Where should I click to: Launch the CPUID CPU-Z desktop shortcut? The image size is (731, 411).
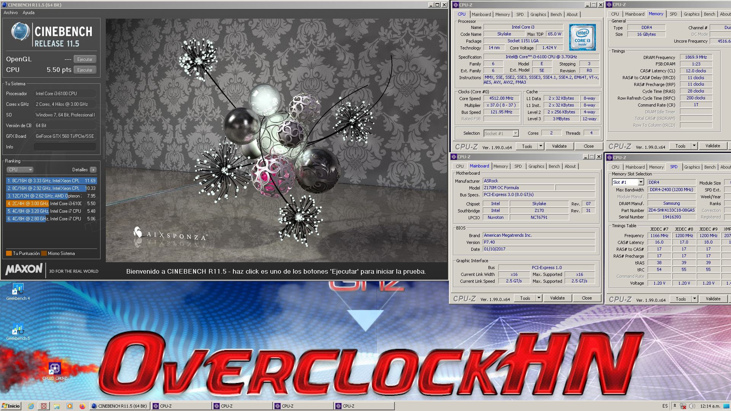tap(54, 371)
